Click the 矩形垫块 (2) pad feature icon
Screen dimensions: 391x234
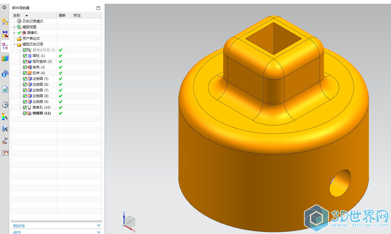(x=29, y=62)
